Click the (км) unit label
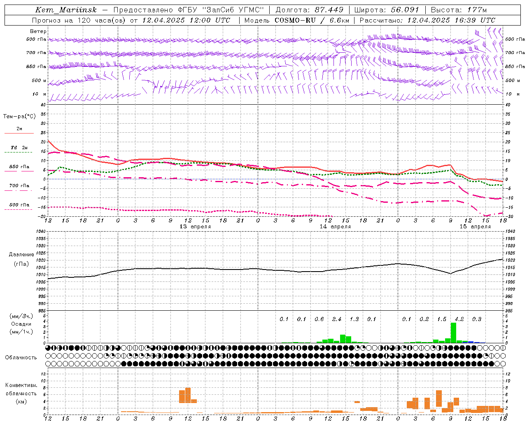527x422 pixels. pos(21,401)
